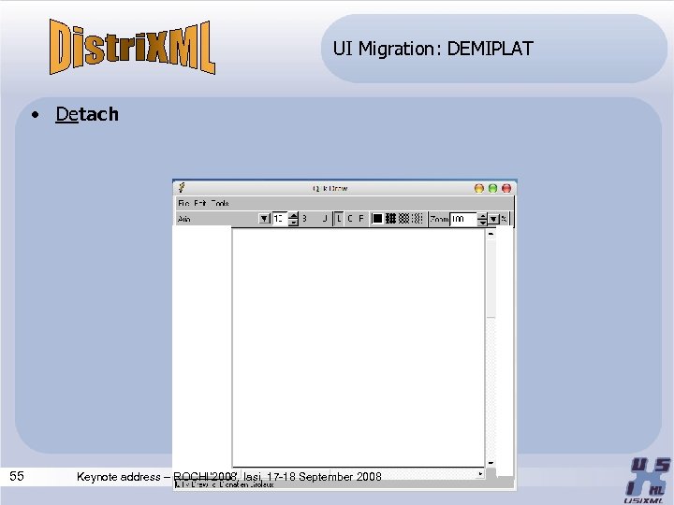Click the horizontal scrollbar right arrow

(480, 473)
